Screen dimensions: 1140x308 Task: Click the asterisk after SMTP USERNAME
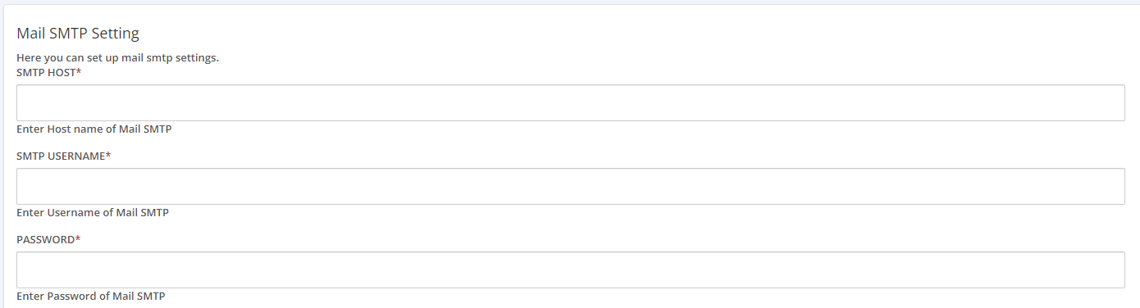107,156
